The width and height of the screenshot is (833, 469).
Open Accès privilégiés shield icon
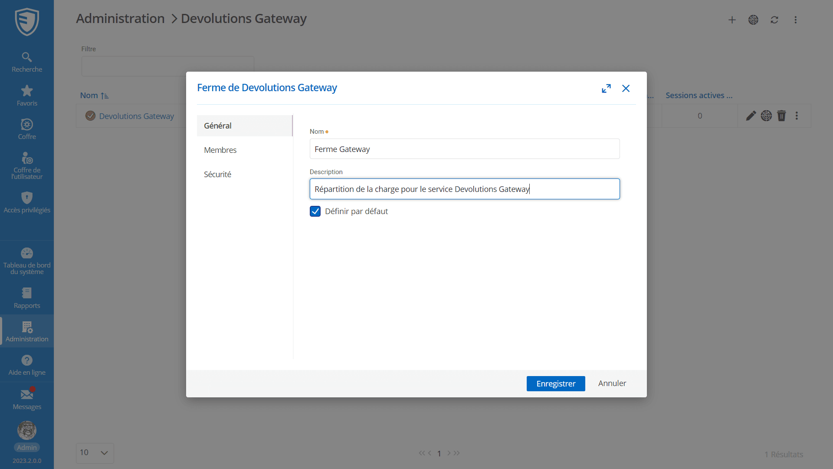coord(27,198)
